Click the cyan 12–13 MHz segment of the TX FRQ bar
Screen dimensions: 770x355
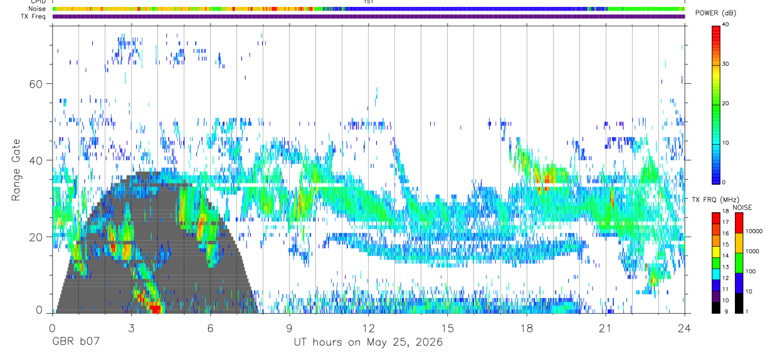pos(715,273)
